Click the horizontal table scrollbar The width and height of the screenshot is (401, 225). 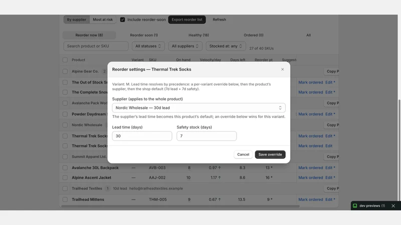pyautogui.click(x=180, y=206)
